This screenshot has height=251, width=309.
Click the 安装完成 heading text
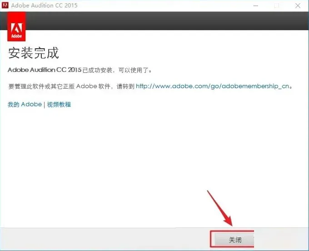click(x=34, y=53)
